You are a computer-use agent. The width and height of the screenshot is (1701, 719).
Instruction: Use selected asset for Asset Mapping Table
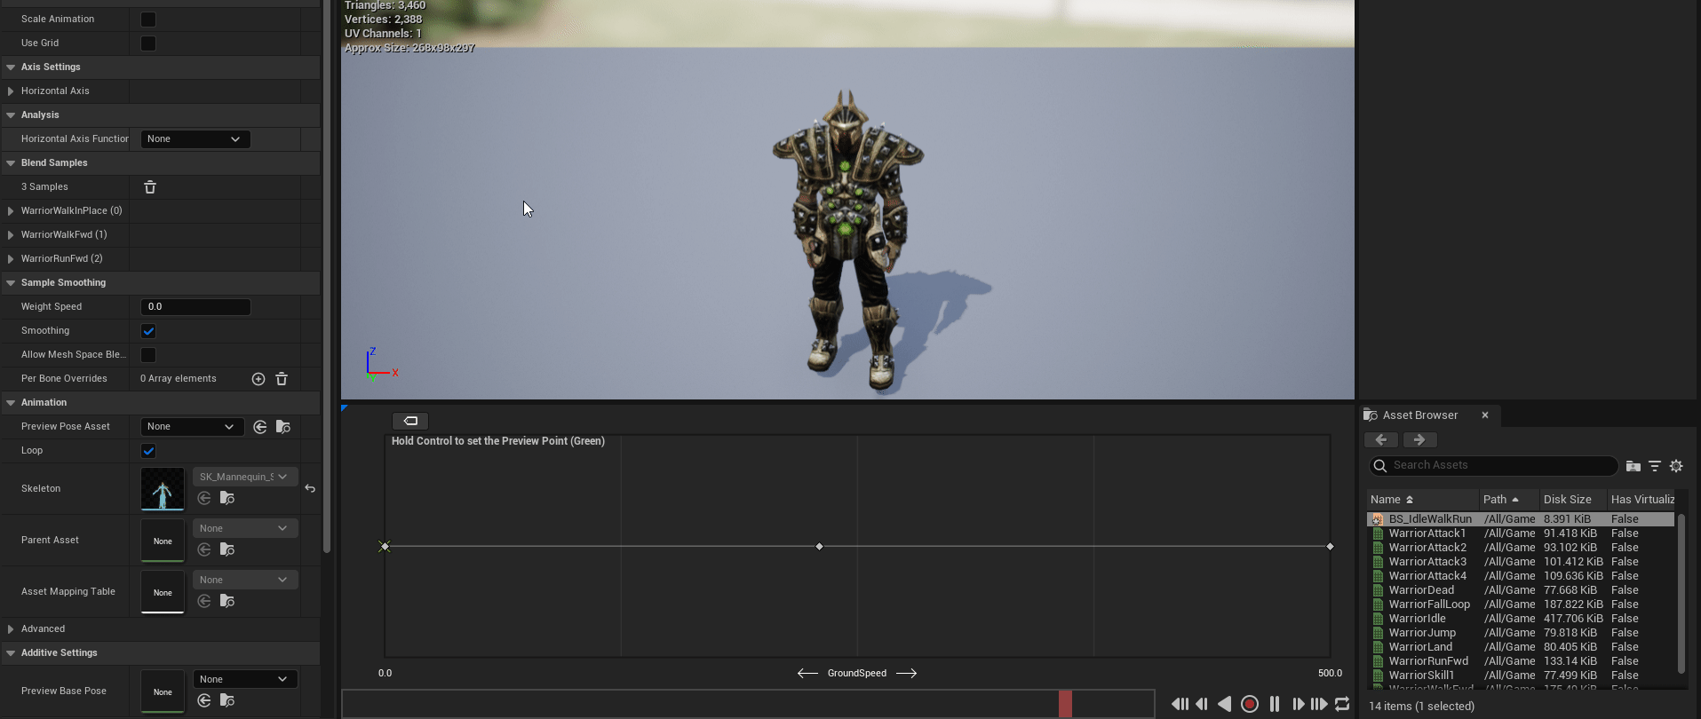[204, 602]
